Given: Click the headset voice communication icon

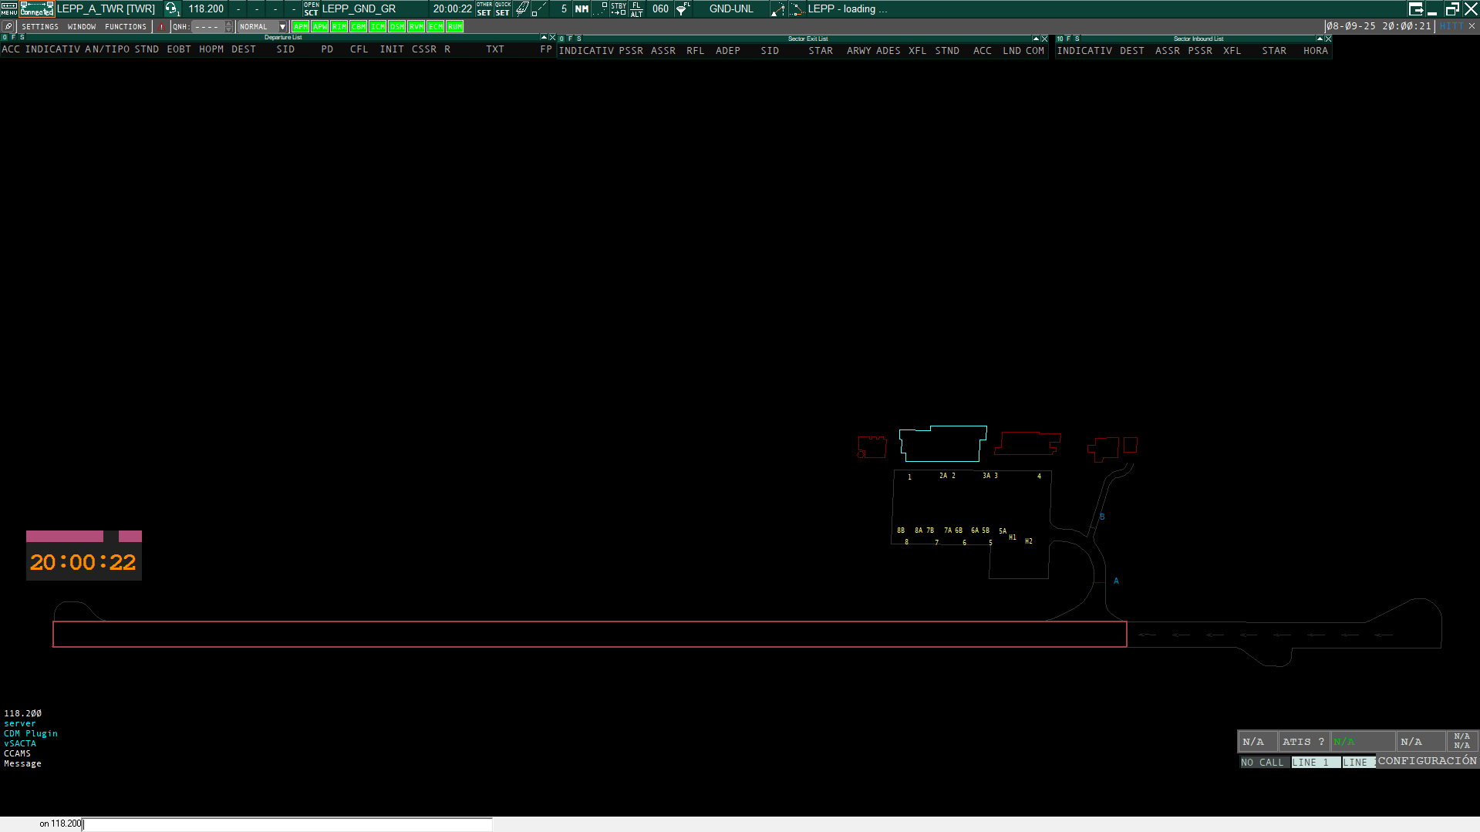Looking at the screenshot, I should coord(171,9).
